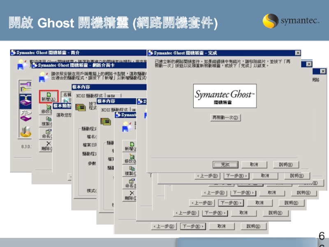The height and width of the screenshot is (247, 329).
Task: Select the CD and books icon in the 簡介 list
Action: (x=26, y=131)
